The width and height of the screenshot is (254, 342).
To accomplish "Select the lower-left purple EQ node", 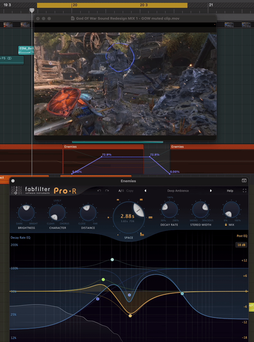I will point(97,299).
